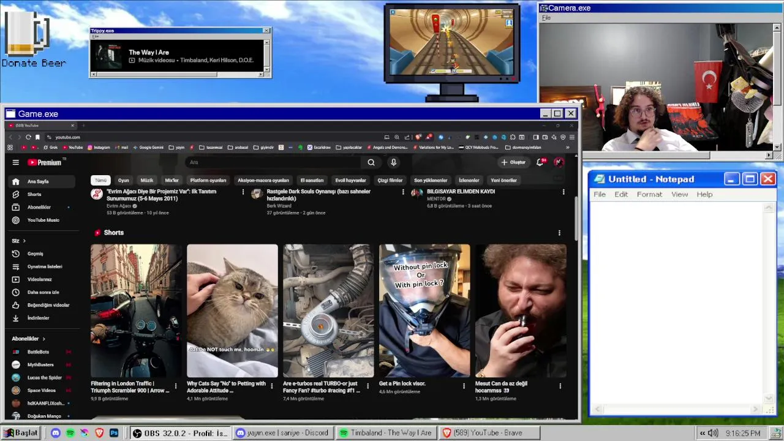This screenshot has height=441, width=784.
Task: Open the YouTube account avatar menu
Action: 559,162
